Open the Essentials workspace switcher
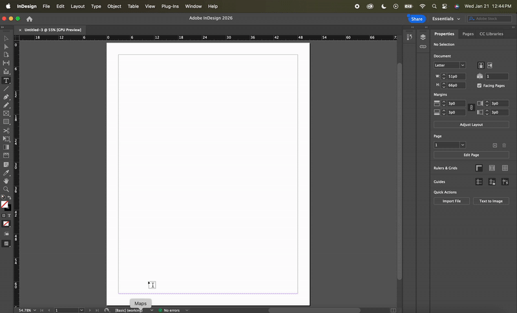This screenshot has height=313, width=517. (x=446, y=19)
